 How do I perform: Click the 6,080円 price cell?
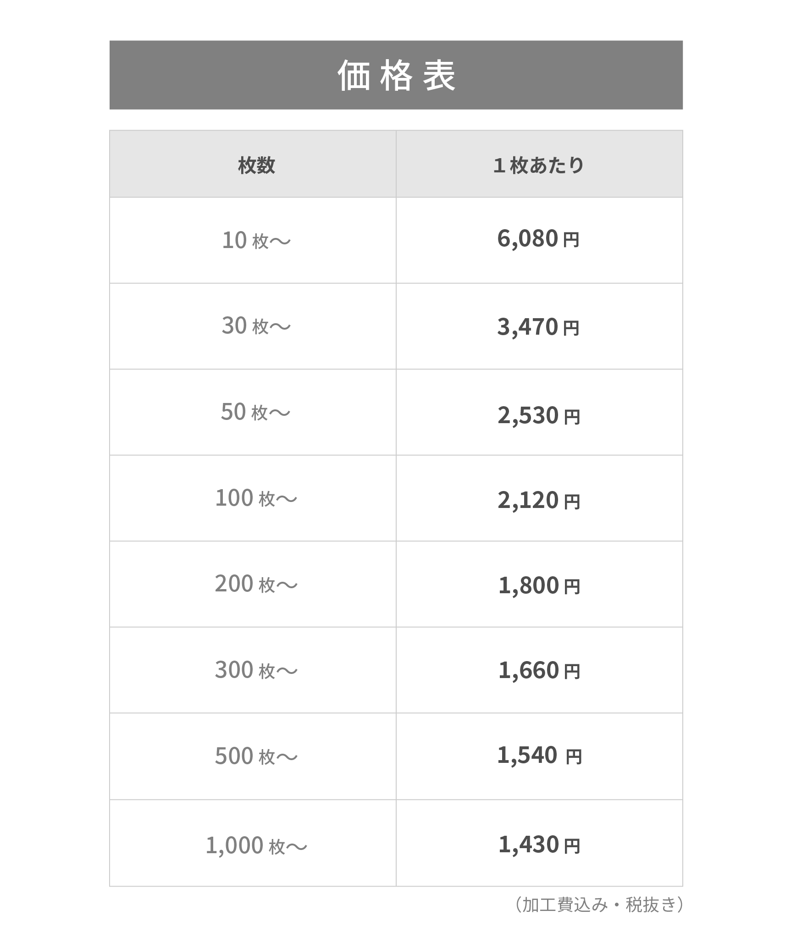pyautogui.click(x=539, y=239)
